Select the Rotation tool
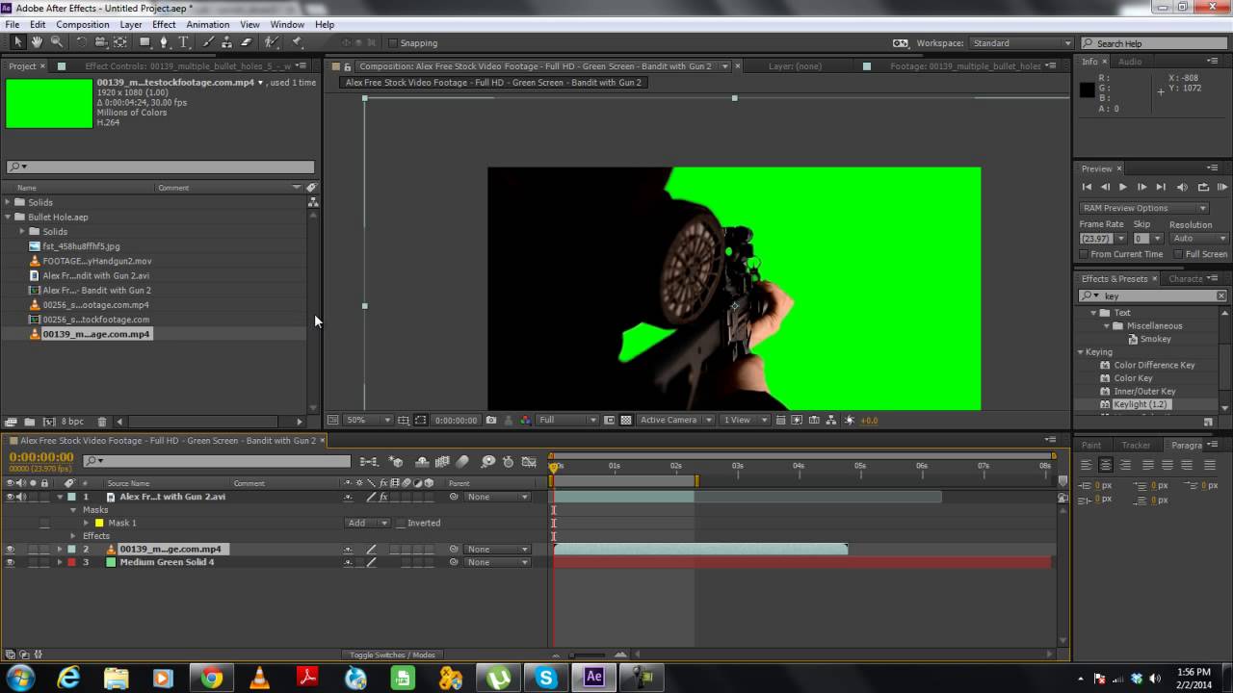The height and width of the screenshot is (693, 1233). [82, 42]
